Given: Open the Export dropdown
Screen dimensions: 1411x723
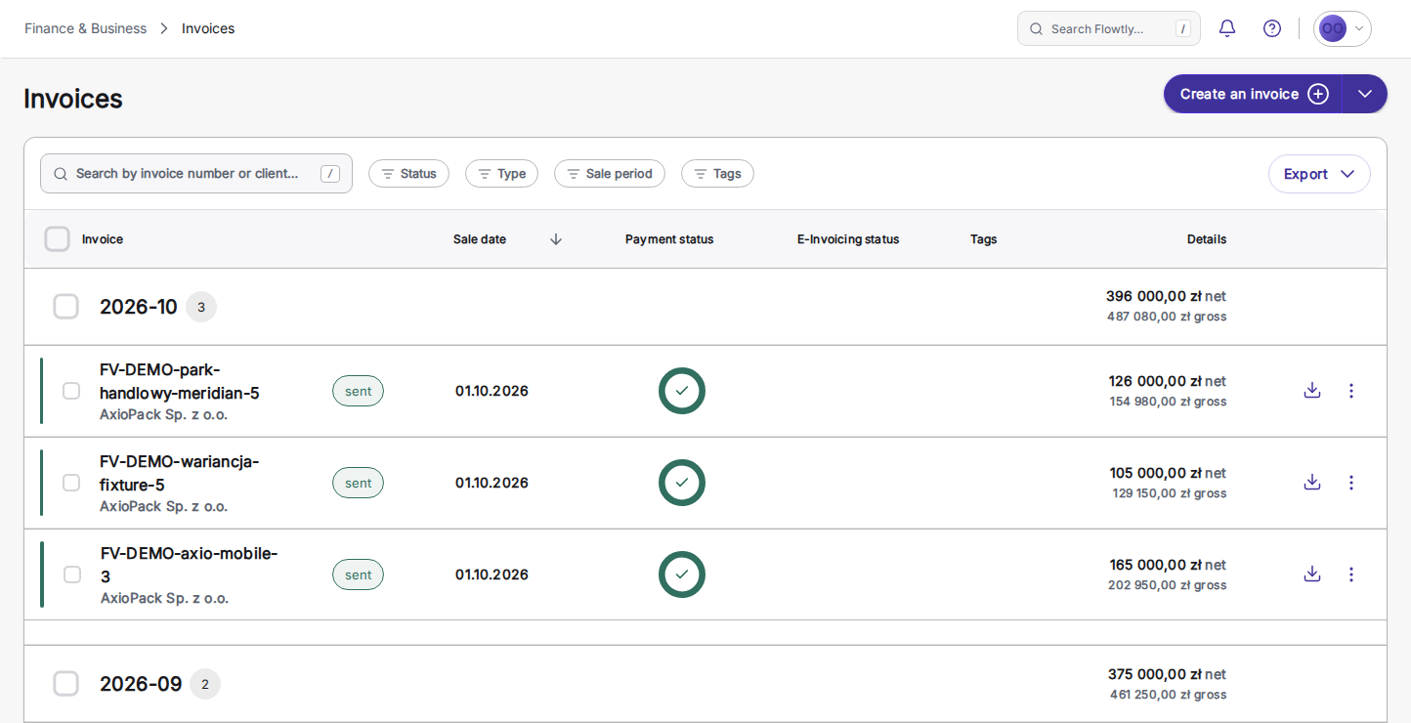Looking at the screenshot, I should click(1319, 174).
